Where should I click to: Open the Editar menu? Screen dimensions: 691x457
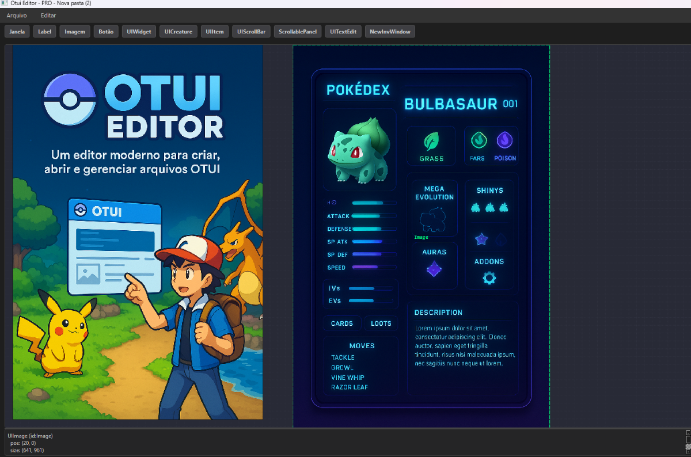[x=48, y=16]
